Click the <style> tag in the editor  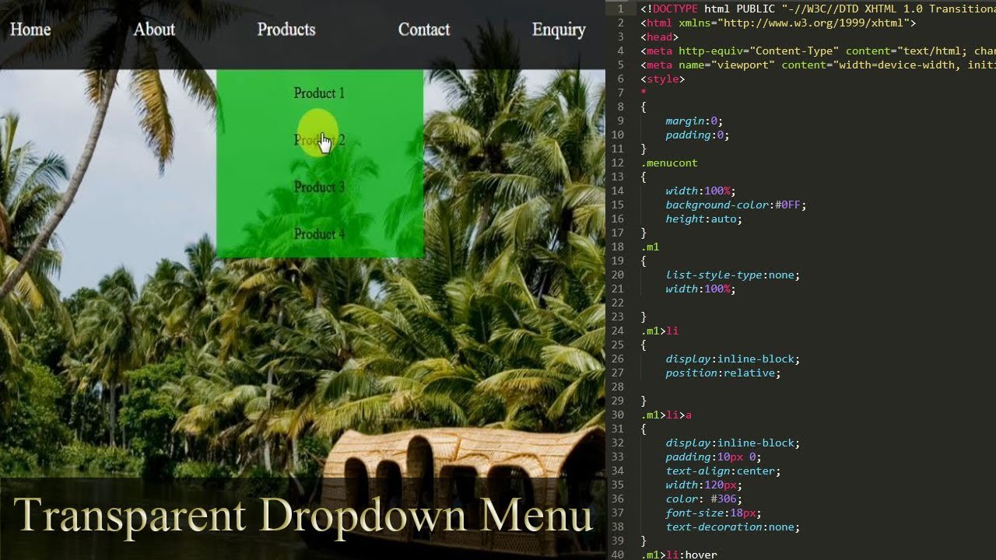click(663, 79)
